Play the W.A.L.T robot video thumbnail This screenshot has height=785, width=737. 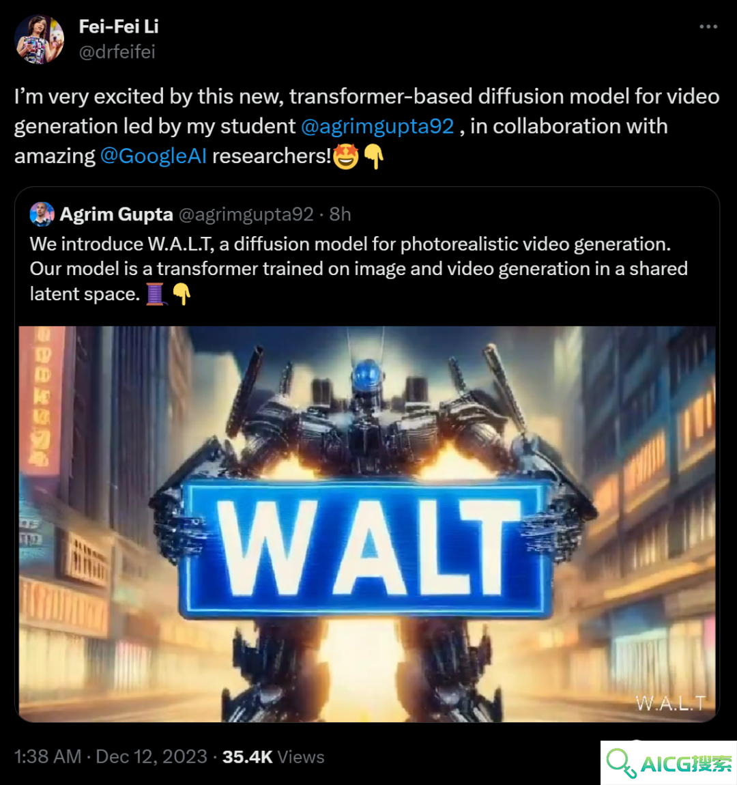[x=367, y=524]
